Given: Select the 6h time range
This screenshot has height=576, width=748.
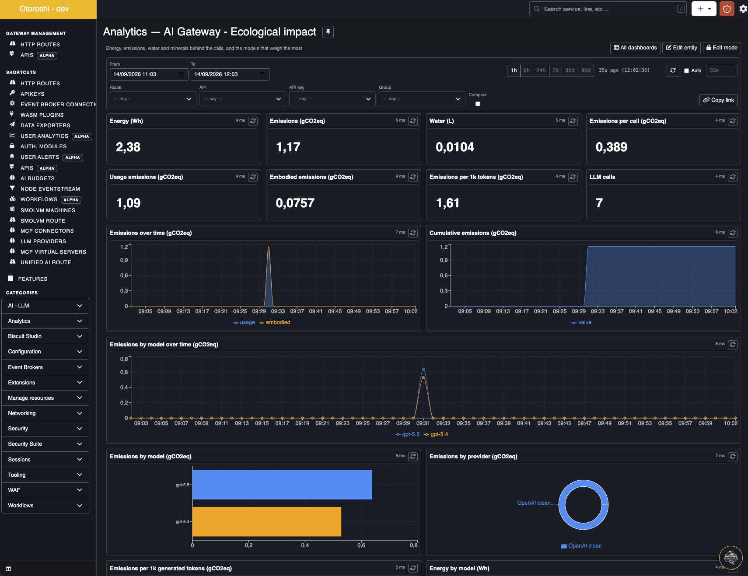Looking at the screenshot, I should pos(527,70).
